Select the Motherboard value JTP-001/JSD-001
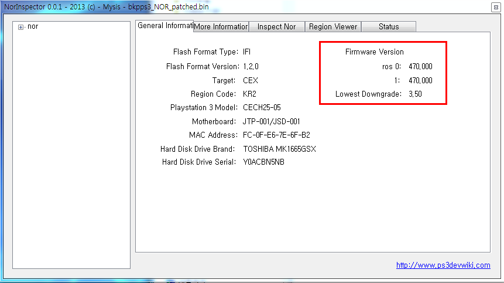This screenshot has height=283, width=504. [272, 121]
